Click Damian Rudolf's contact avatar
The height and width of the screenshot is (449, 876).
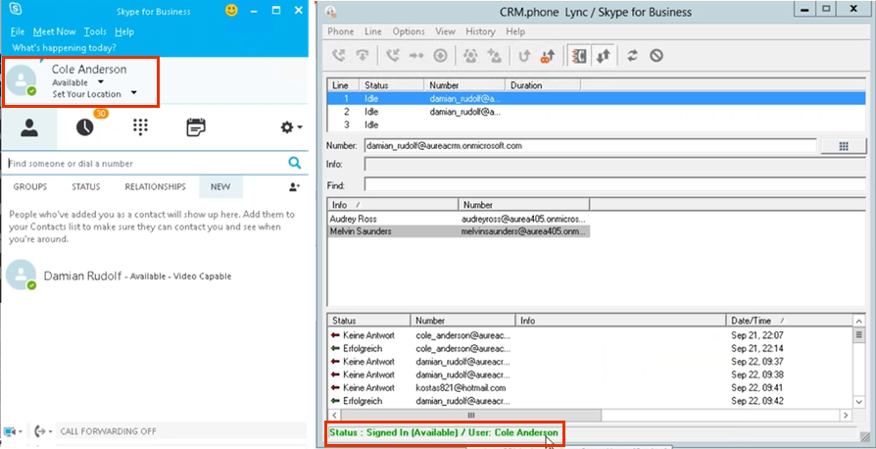pyautogui.click(x=21, y=274)
